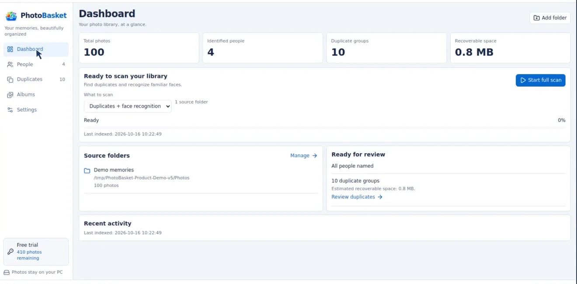Viewport: 577px width, 284px height.
Task: Click the arrow icon next to Review duplicates
Action: 380,197
